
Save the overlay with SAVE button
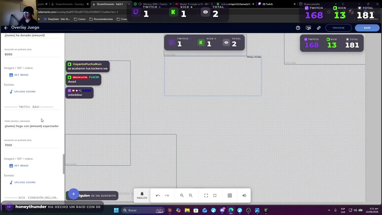pos(367,28)
